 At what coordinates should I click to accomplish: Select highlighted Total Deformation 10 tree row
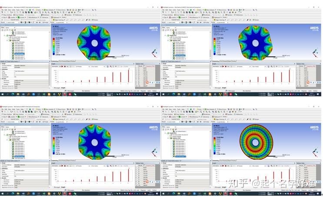point(180,157)
